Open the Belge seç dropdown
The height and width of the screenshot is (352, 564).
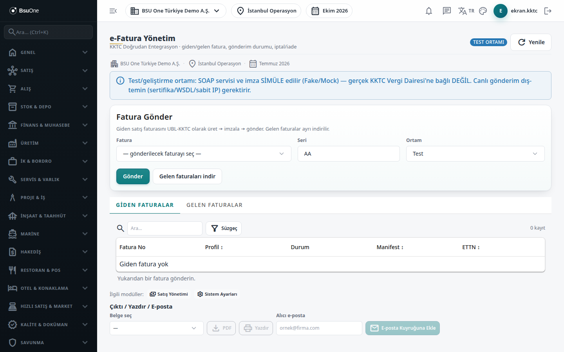157,328
